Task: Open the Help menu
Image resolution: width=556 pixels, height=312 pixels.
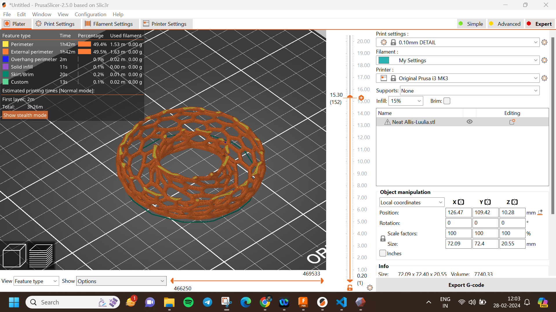Action: tap(118, 14)
